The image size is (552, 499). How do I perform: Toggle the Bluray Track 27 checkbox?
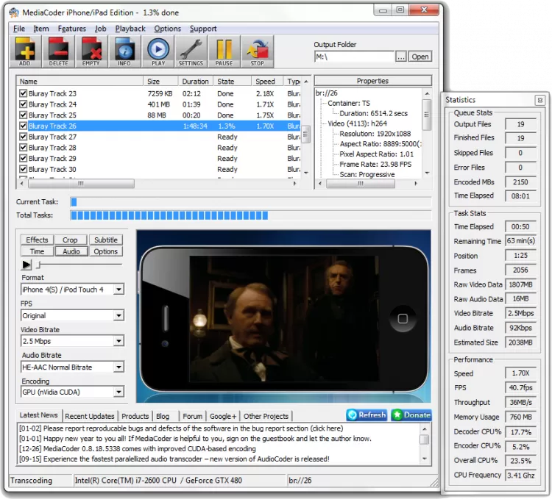(24, 137)
